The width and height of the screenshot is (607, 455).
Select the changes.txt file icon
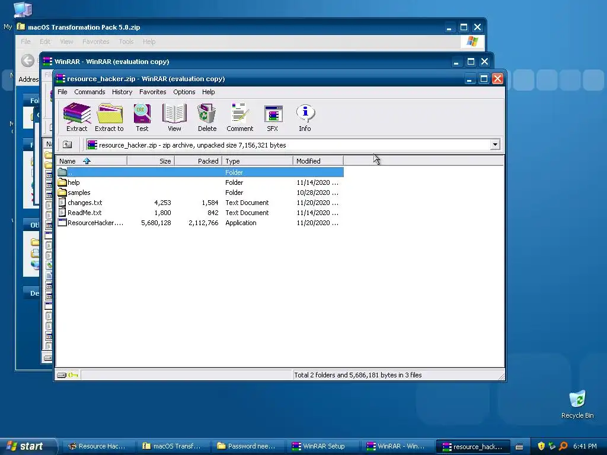tap(62, 203)
